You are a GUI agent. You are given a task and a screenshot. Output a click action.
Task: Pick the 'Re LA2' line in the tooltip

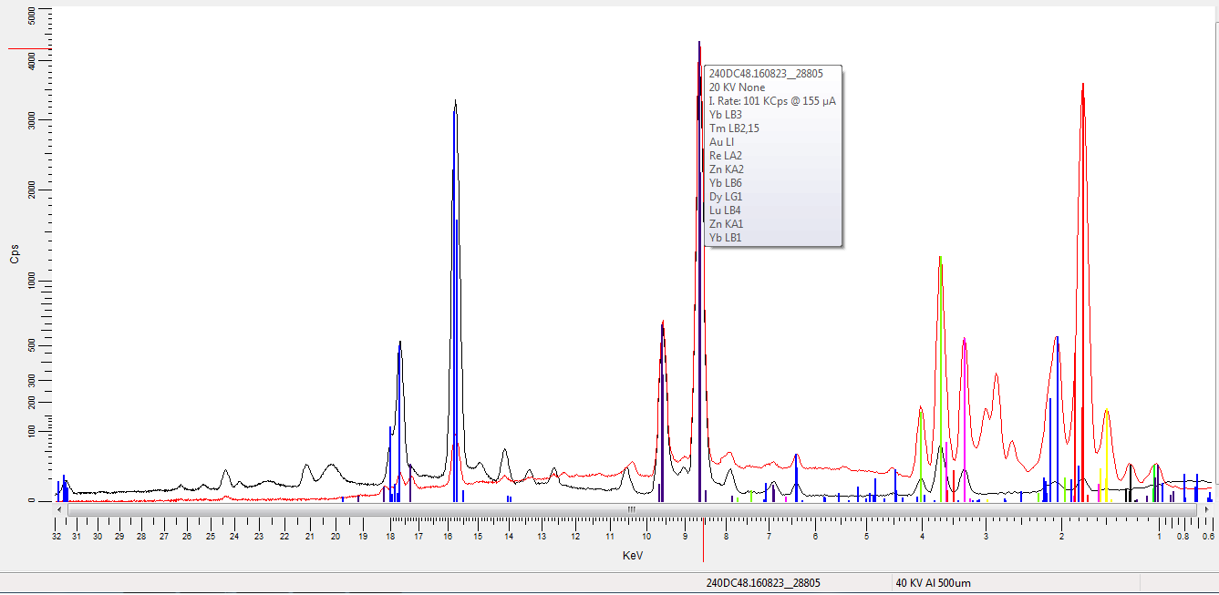726,156
